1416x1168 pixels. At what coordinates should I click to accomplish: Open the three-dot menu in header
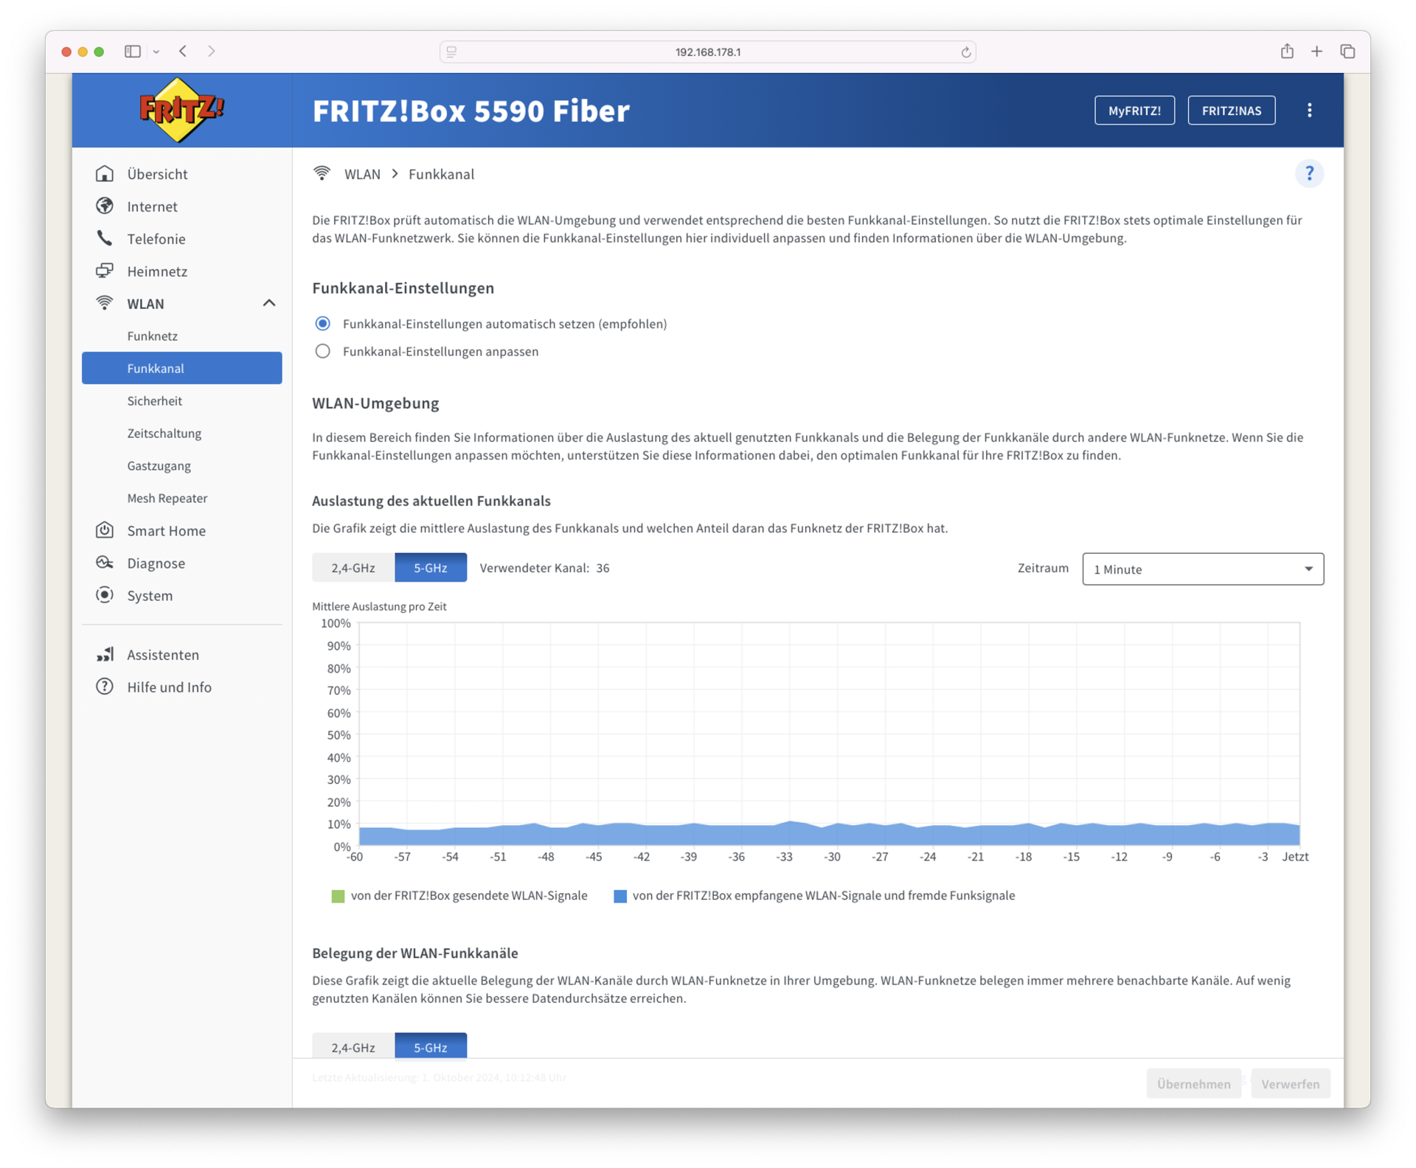coord(1309,110)
